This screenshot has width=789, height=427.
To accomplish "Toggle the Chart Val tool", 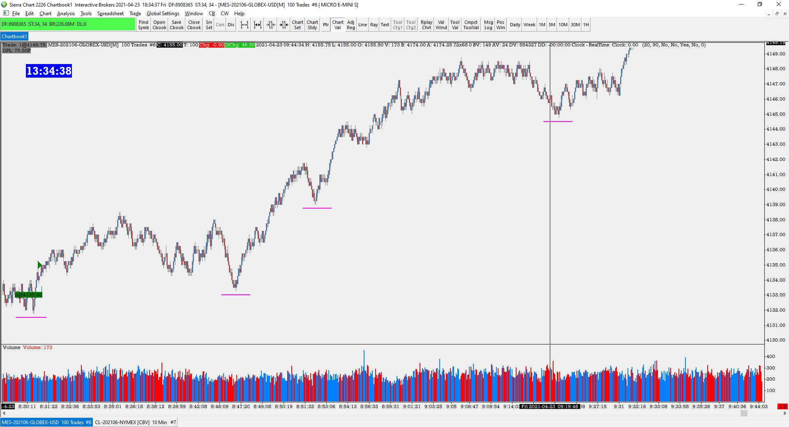I will tap(338, 25).
